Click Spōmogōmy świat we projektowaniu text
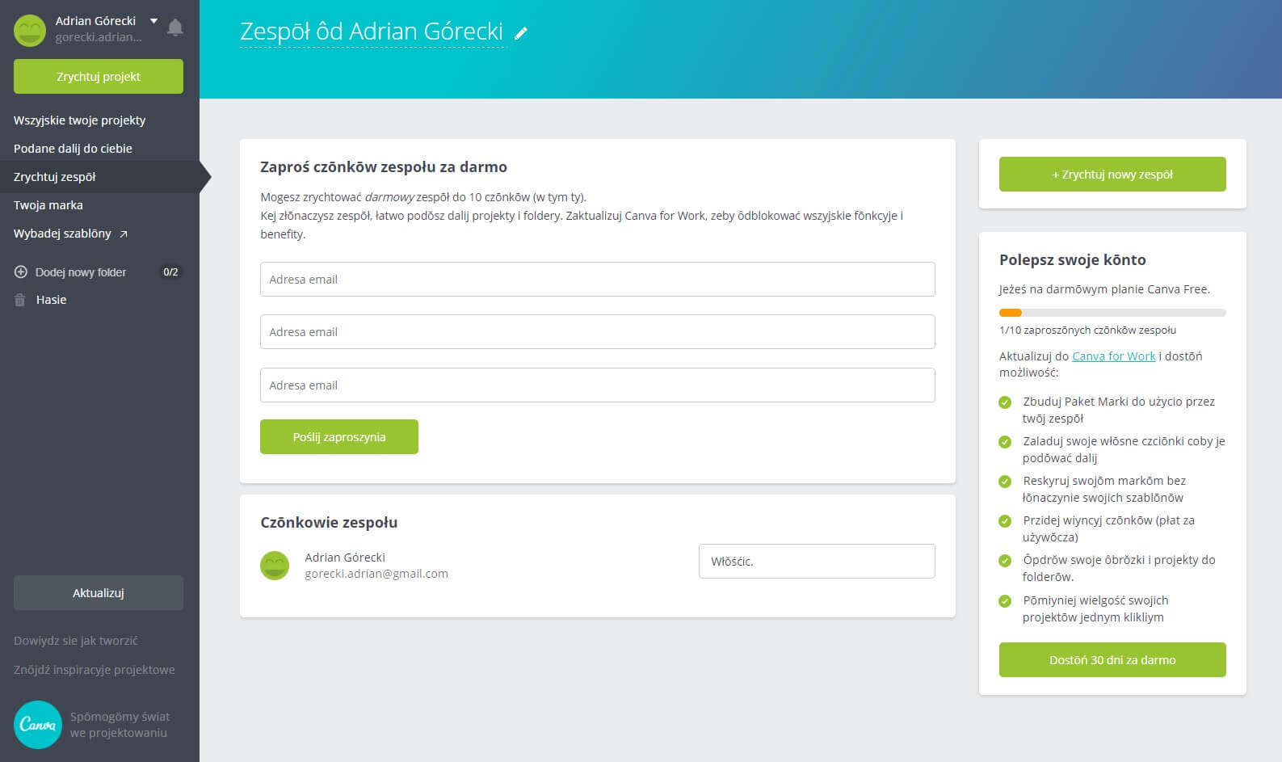The height and width of the screenshot is (762, 1282). [120, 725]
